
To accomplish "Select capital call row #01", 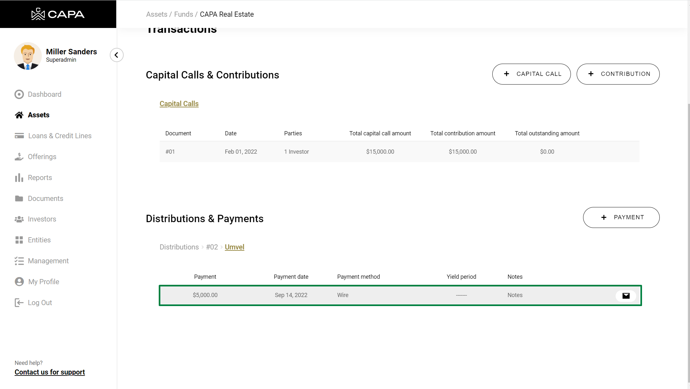I will click(x=399, y=151).
